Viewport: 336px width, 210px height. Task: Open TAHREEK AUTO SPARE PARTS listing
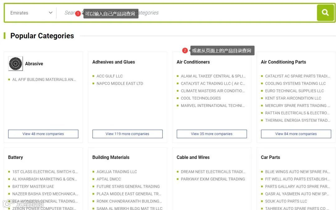click(x=297, y=208)
